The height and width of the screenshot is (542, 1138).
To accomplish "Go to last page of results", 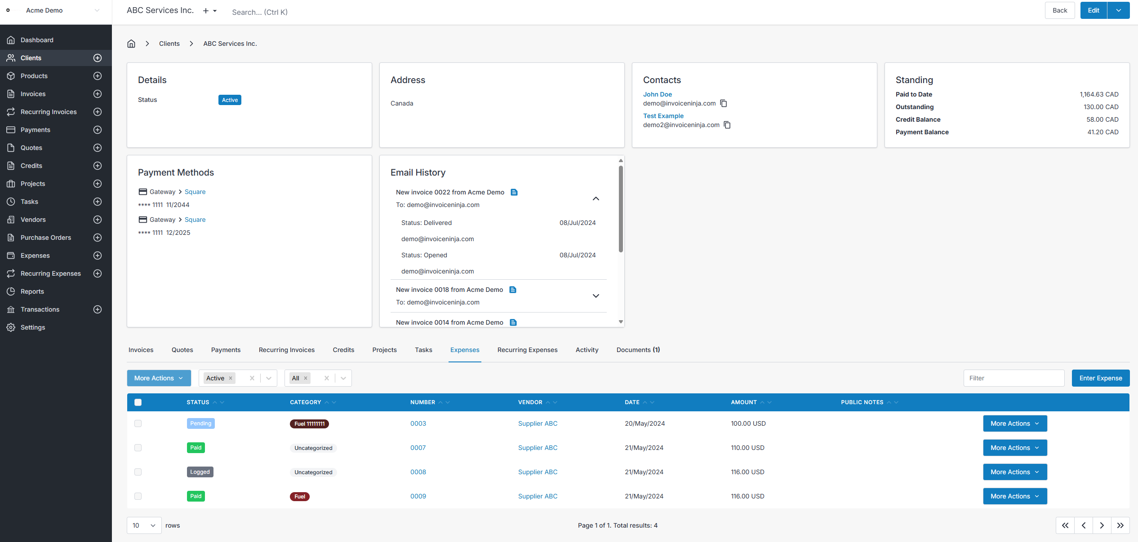I will 1120,525.
